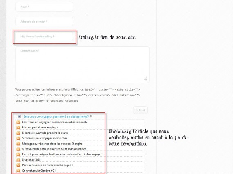Select the 'Shanghai (3/3)' article
233x174 pixels.
(31, 160)
